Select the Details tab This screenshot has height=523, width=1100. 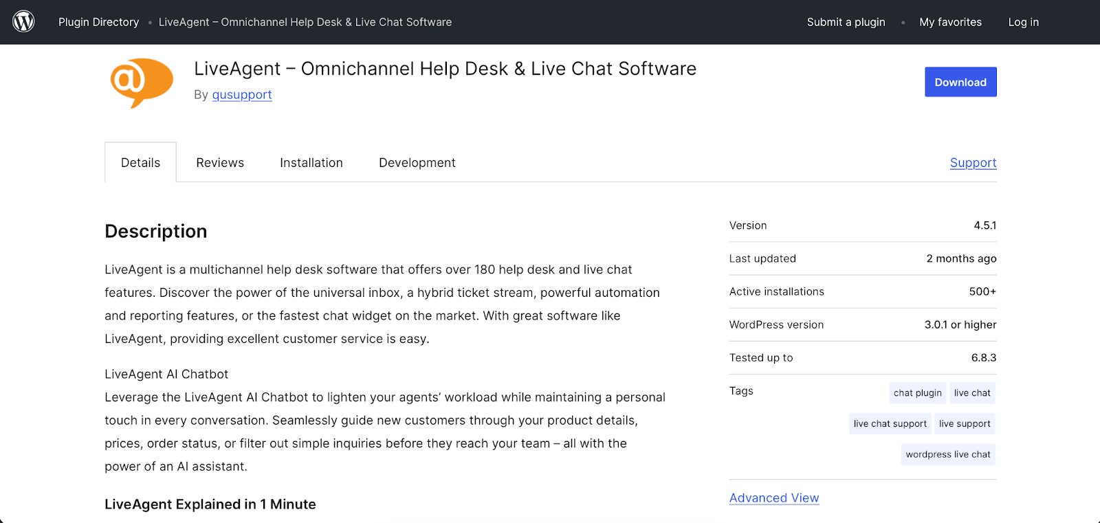[140, 162]
